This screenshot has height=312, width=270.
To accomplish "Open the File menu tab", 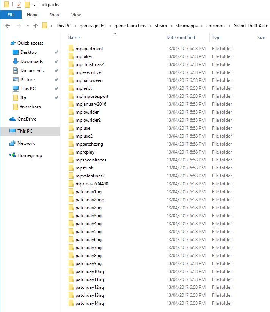I will [11, 15].
